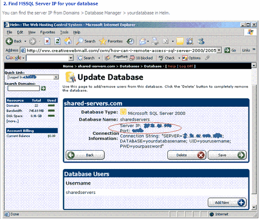260x219 pixels.
Task: Click the 10 blocked popup blocker button
Action: tap(141, 58)
